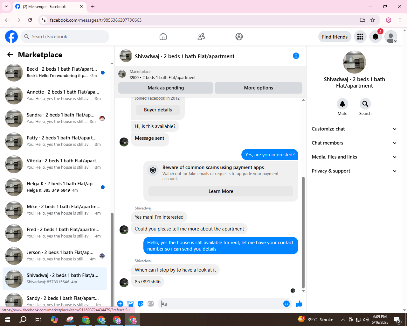The width and height of the screenshot is (407, 326).
Task: Open the Friends icon in top navigation
Action: [x=201, y=37]
